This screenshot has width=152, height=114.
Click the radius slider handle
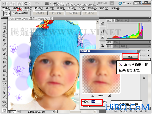[x=89, y=107]
